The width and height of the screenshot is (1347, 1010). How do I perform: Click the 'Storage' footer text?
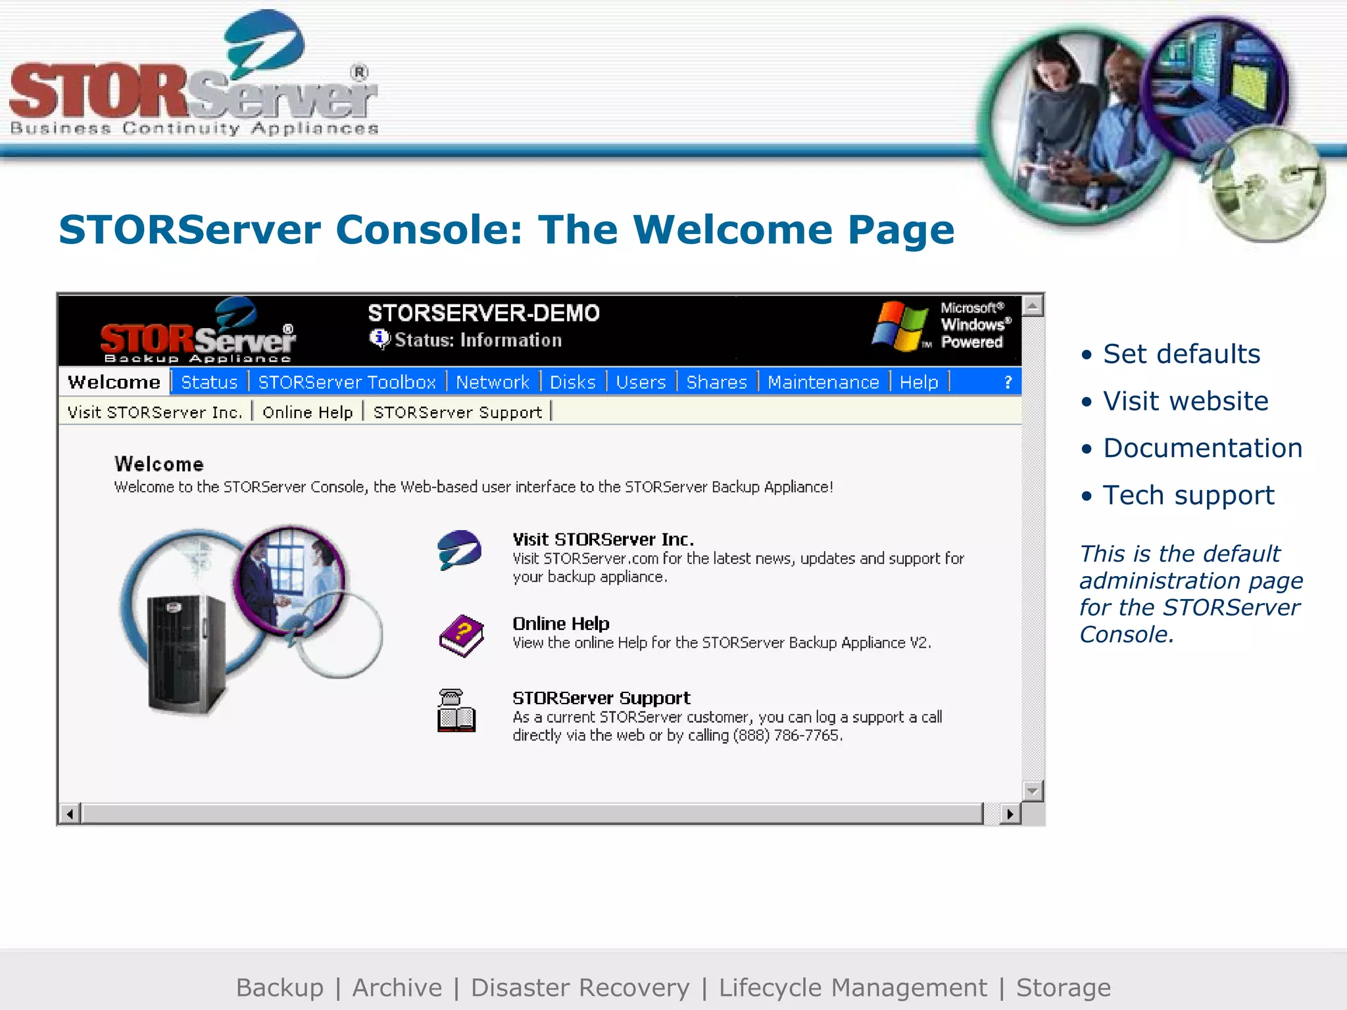[1064, 987]
